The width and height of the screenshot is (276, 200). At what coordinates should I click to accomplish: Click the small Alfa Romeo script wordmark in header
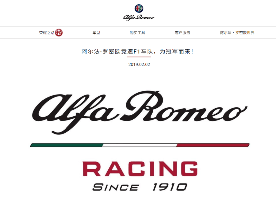click(x=139, y=18)
